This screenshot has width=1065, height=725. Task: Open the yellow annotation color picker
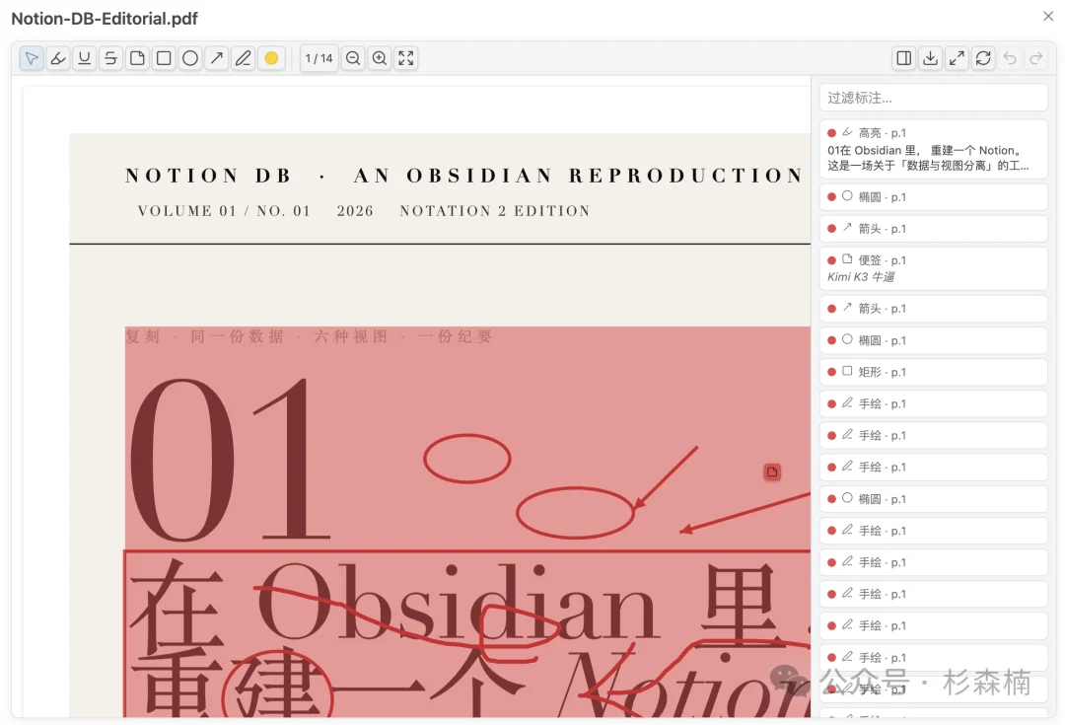click(271, 58)
